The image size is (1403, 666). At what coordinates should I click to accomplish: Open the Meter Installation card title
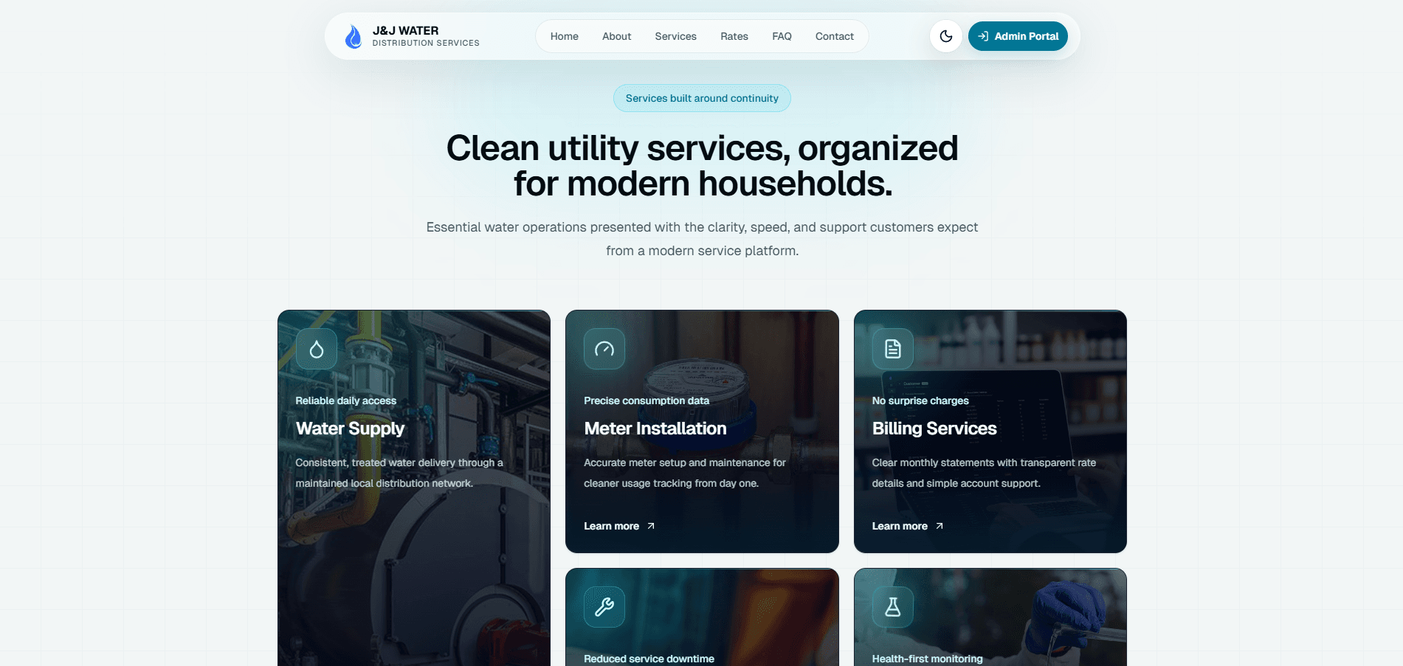pyautogui.click(x=655, y=429)
